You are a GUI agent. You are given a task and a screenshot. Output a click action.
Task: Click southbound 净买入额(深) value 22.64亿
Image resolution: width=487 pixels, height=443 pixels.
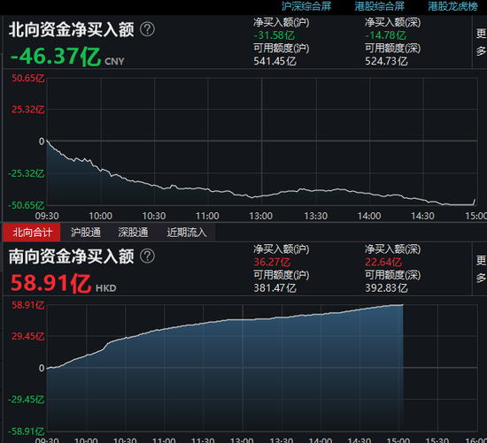click(x=383, y=262)
